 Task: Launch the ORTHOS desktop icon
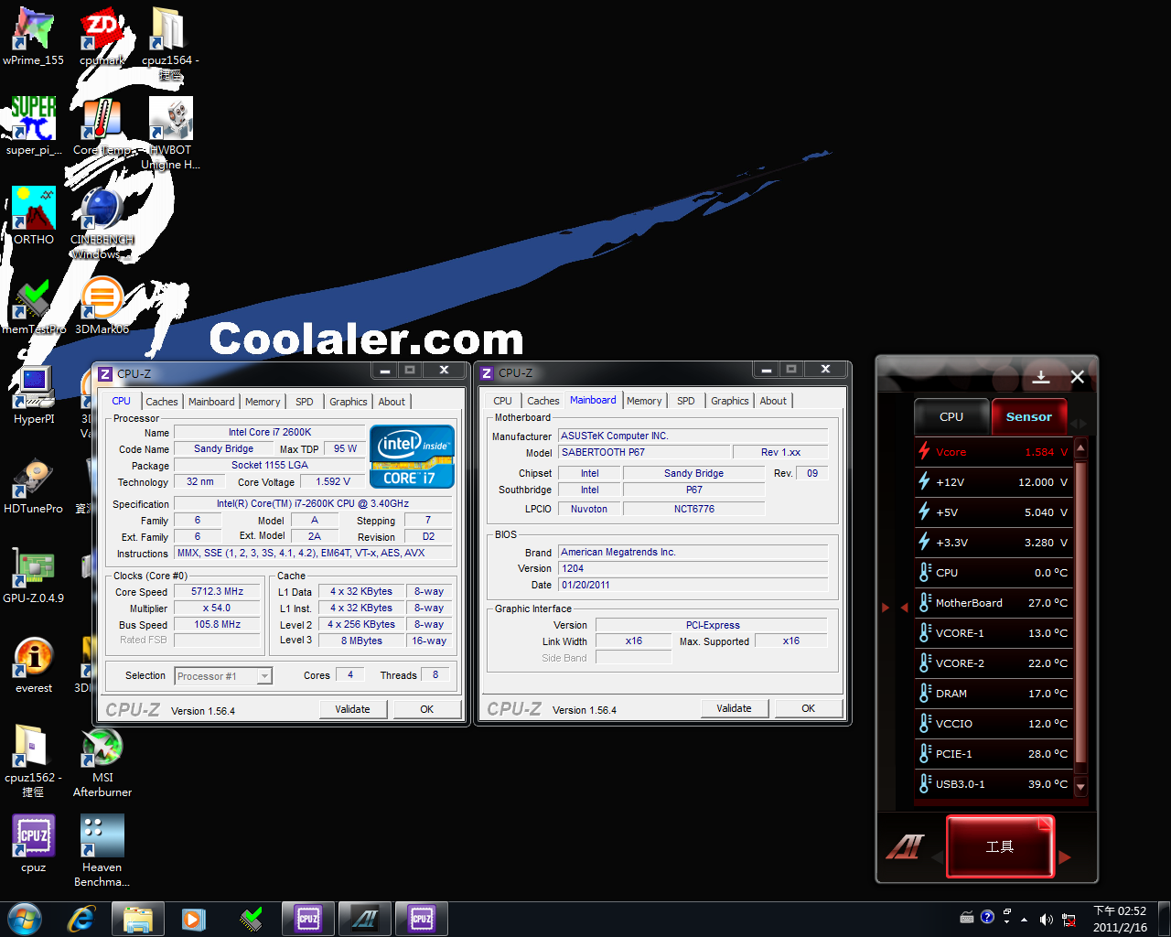34,216
